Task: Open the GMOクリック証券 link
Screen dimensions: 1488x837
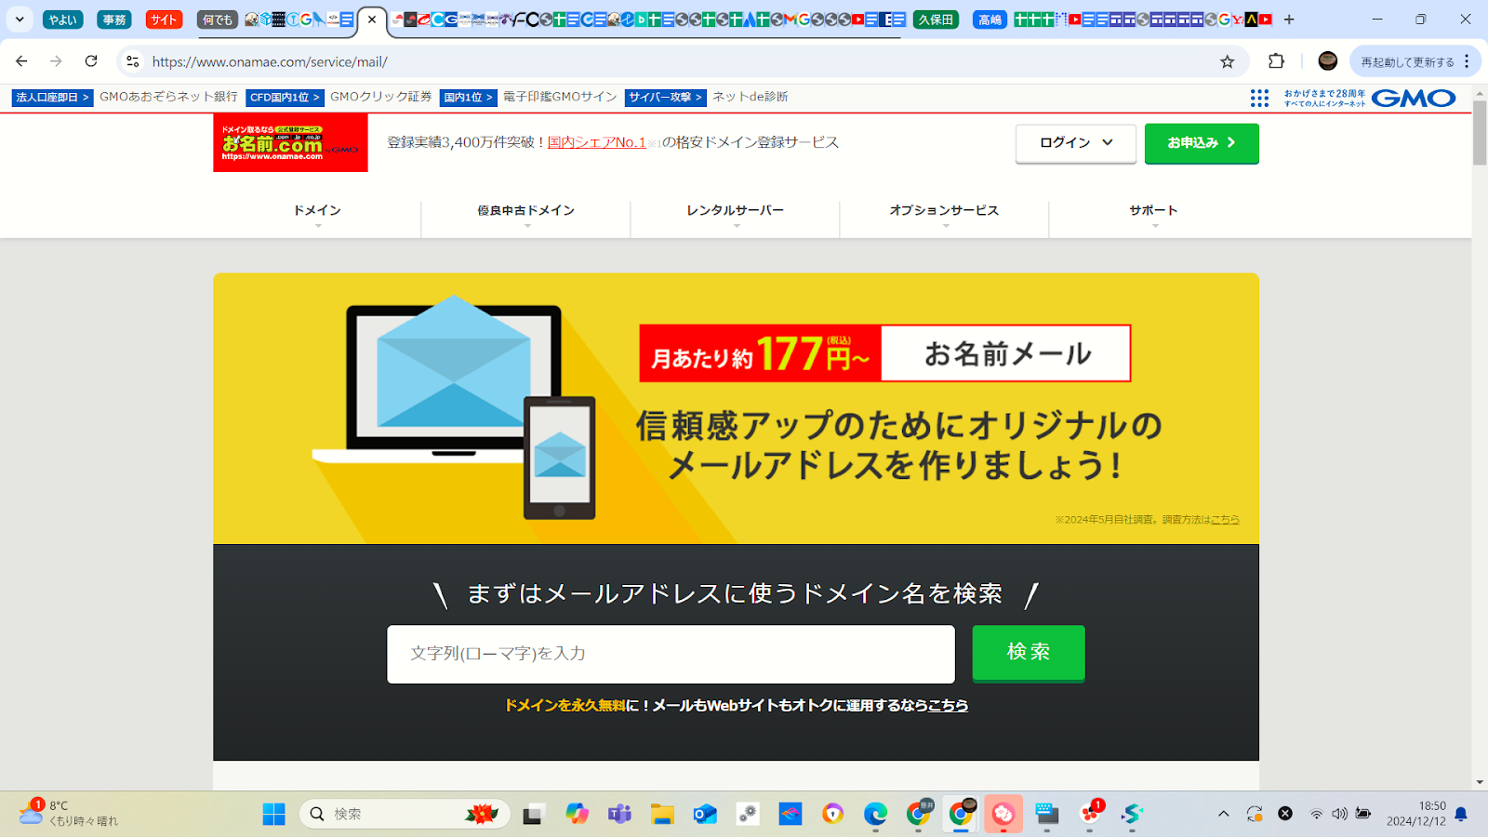Action: 381,97
